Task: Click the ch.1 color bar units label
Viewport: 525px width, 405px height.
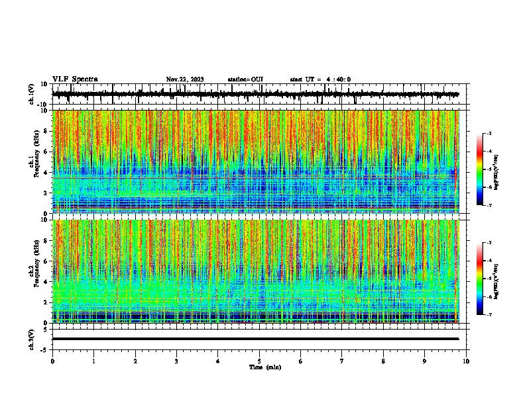Action: tap(496, 172)
